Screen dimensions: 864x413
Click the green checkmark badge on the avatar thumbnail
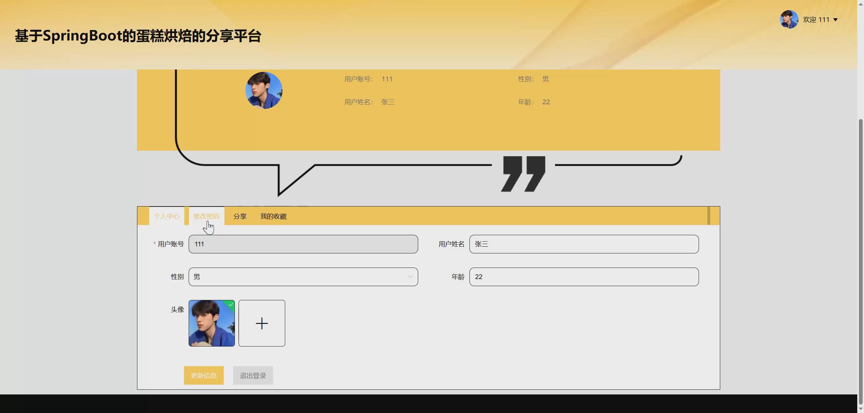pos(231,305)
